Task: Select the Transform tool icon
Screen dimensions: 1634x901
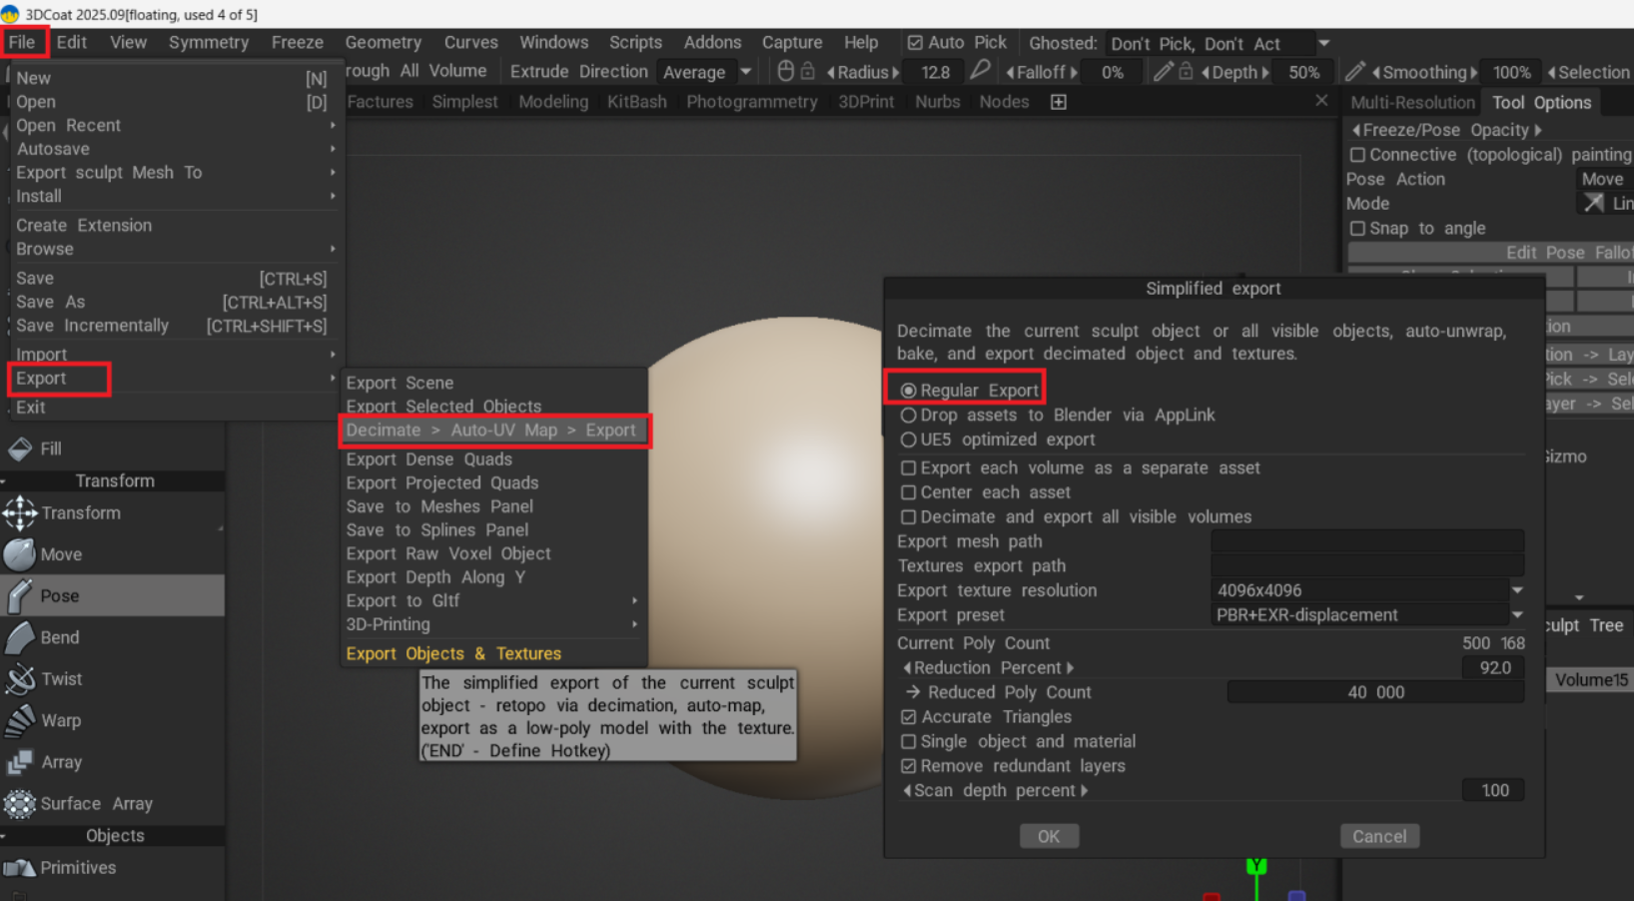Action: tap(20, 513)
